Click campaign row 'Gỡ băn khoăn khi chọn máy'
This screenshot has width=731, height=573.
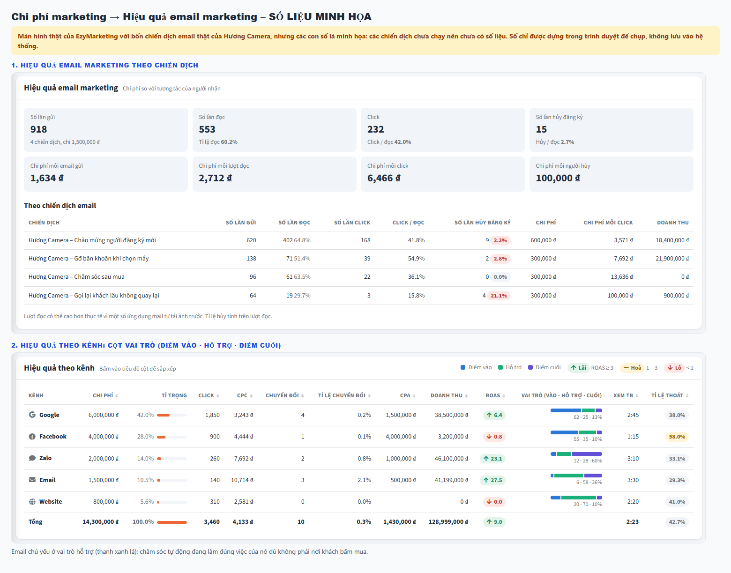click(358, 259)
